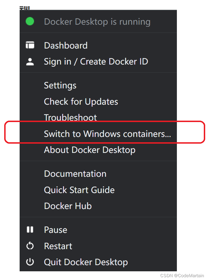Click the green Docker running status dot
Screen dimensions: 208x280
click(30, 21)
